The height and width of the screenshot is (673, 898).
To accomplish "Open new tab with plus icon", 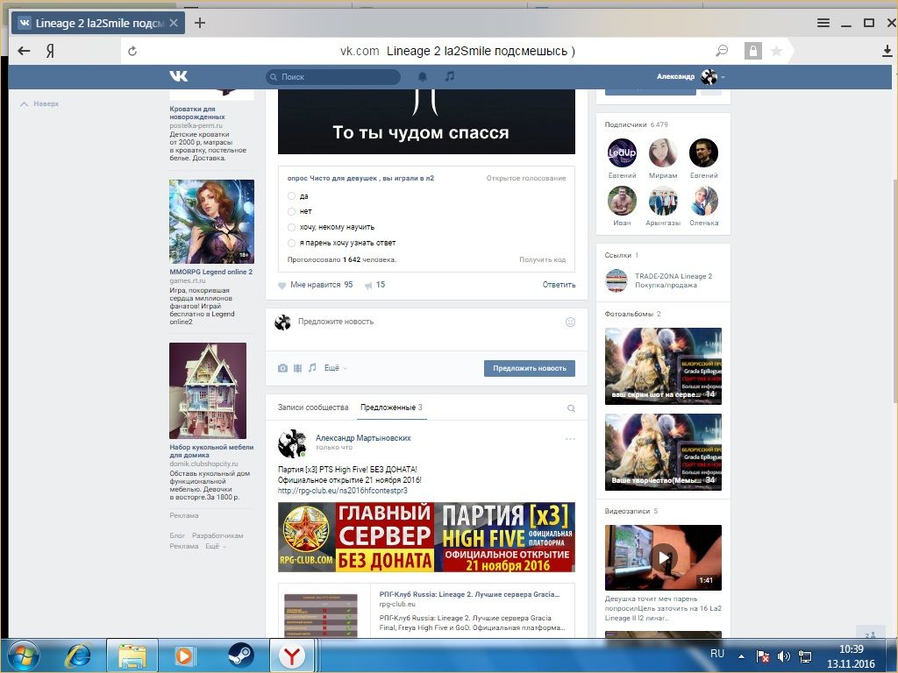I will (200, 23).
